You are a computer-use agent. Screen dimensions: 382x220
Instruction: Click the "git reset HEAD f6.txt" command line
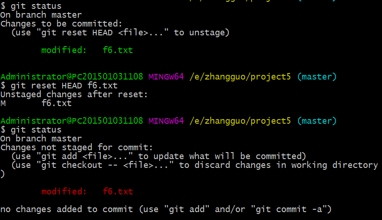(x=59, y=86)
